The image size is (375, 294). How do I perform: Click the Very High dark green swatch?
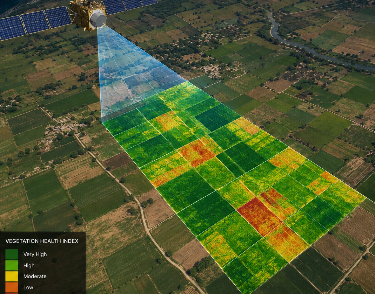click(12, 254)
